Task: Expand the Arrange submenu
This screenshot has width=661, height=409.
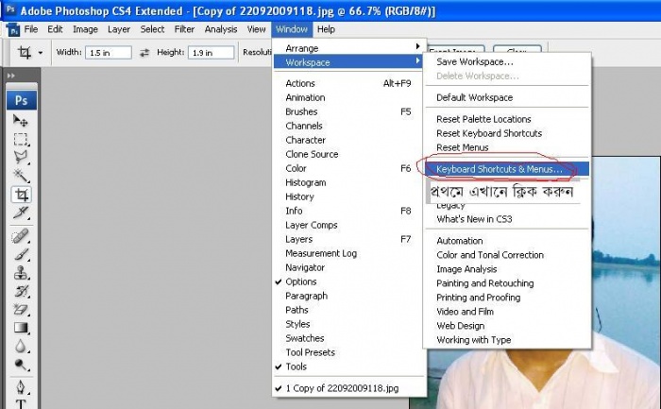Action: [347, 48]
